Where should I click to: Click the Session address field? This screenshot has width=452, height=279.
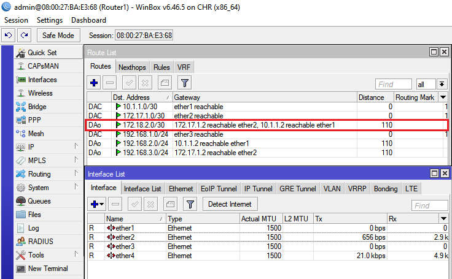144,36
